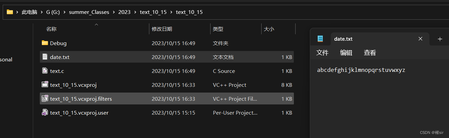Click Debug folder's modified date

point(173,43)
